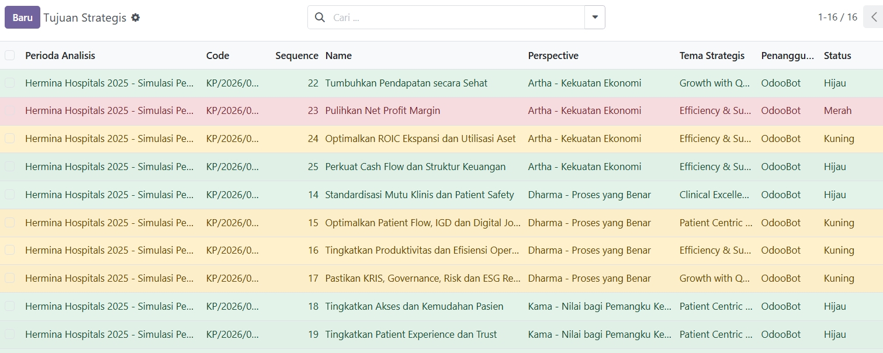Open record Standardisasi Mutu Klinis dan Patient Safety
The width and height of the screenshot is (883, 353).
click(420, 195)
